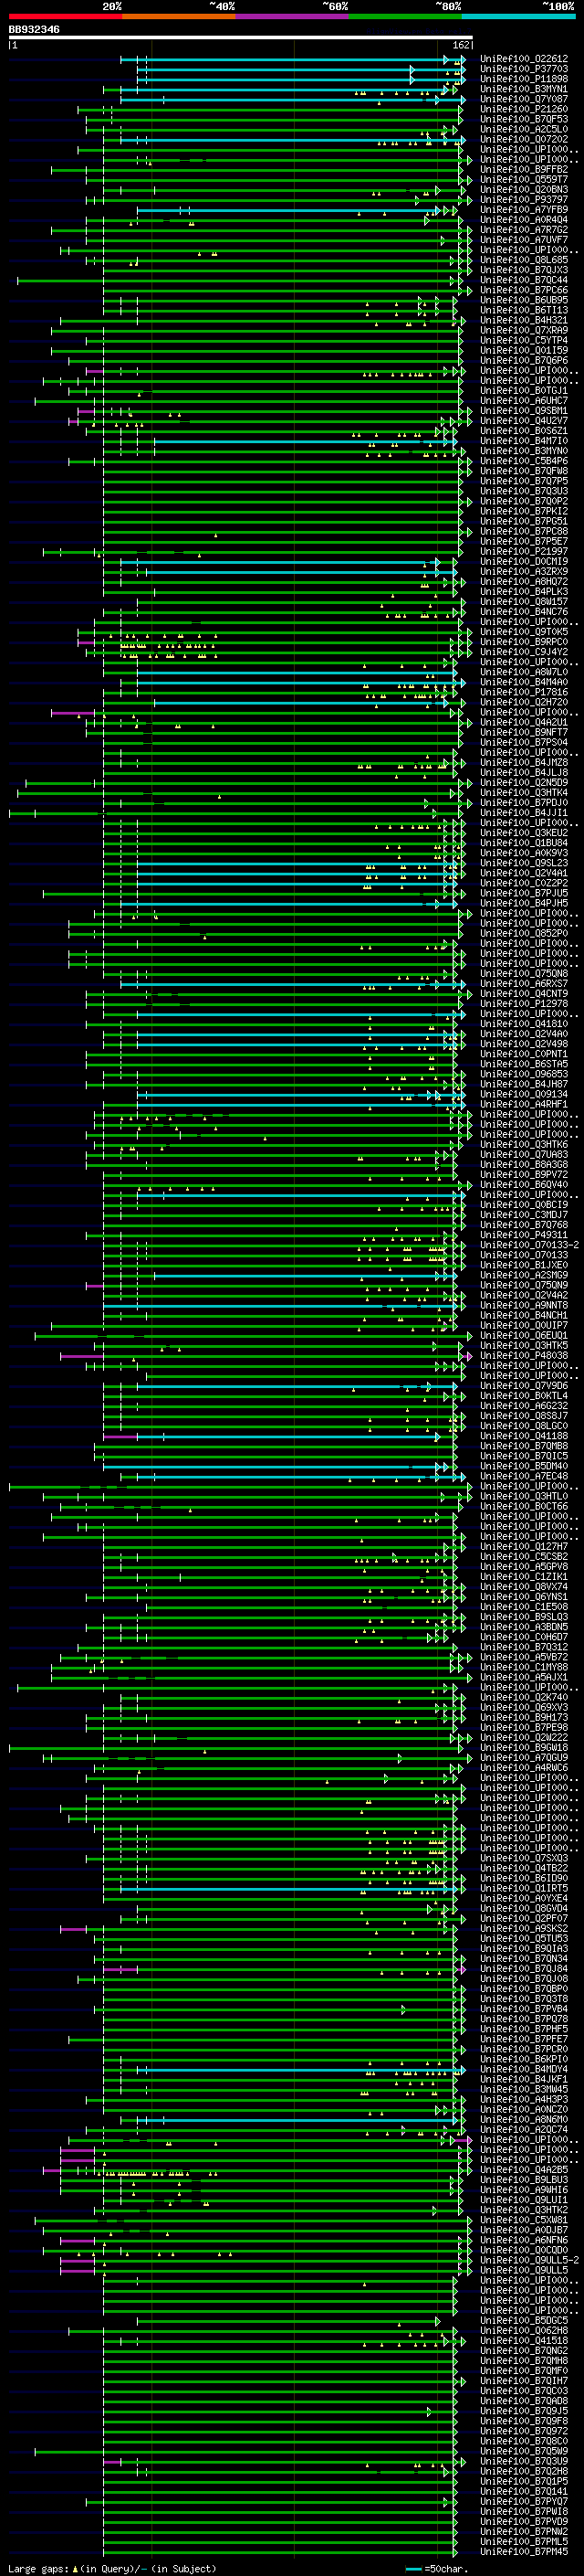584x2576 pixels.
Task: Click UniRef100_A2SMG9 label
Action: [x=524, y=1275]
